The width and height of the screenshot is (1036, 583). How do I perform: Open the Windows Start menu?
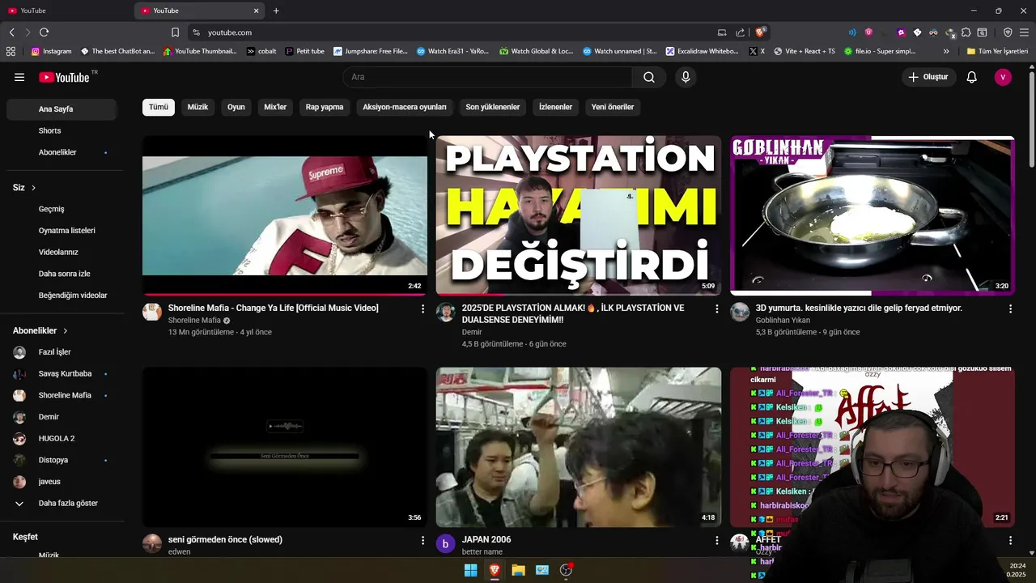click(x=470, y=570)
